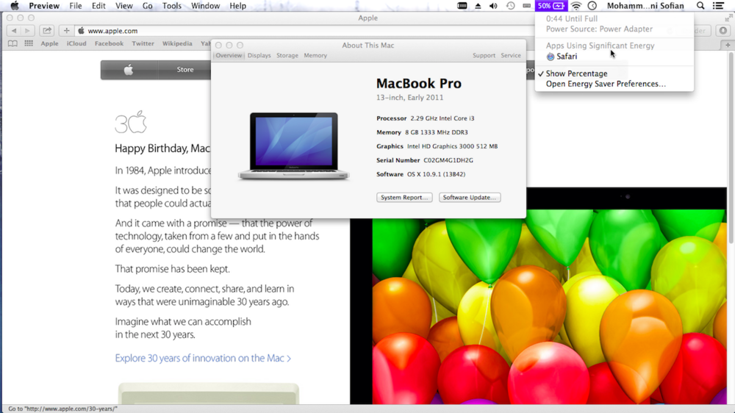The height and width of the screenshot is (413, 735).
Task: Click the keyboard input menu bar icon
Action: coord(527,6)
